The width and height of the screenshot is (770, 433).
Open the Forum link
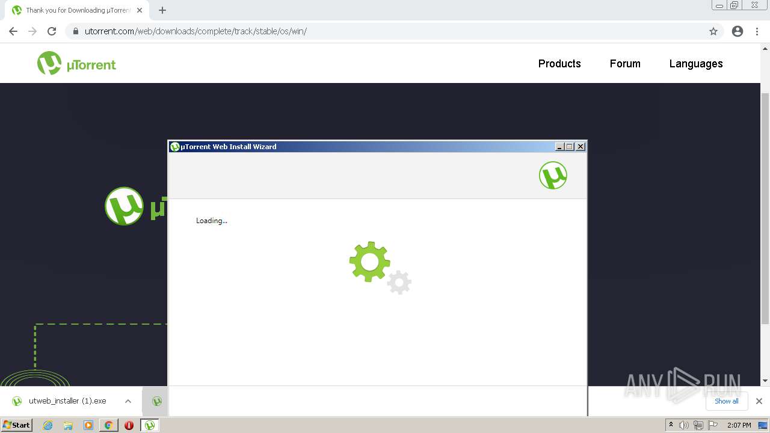(625, 64)
